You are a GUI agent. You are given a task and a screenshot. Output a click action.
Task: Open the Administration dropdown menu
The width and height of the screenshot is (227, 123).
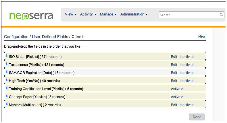[x=134, y=14]
